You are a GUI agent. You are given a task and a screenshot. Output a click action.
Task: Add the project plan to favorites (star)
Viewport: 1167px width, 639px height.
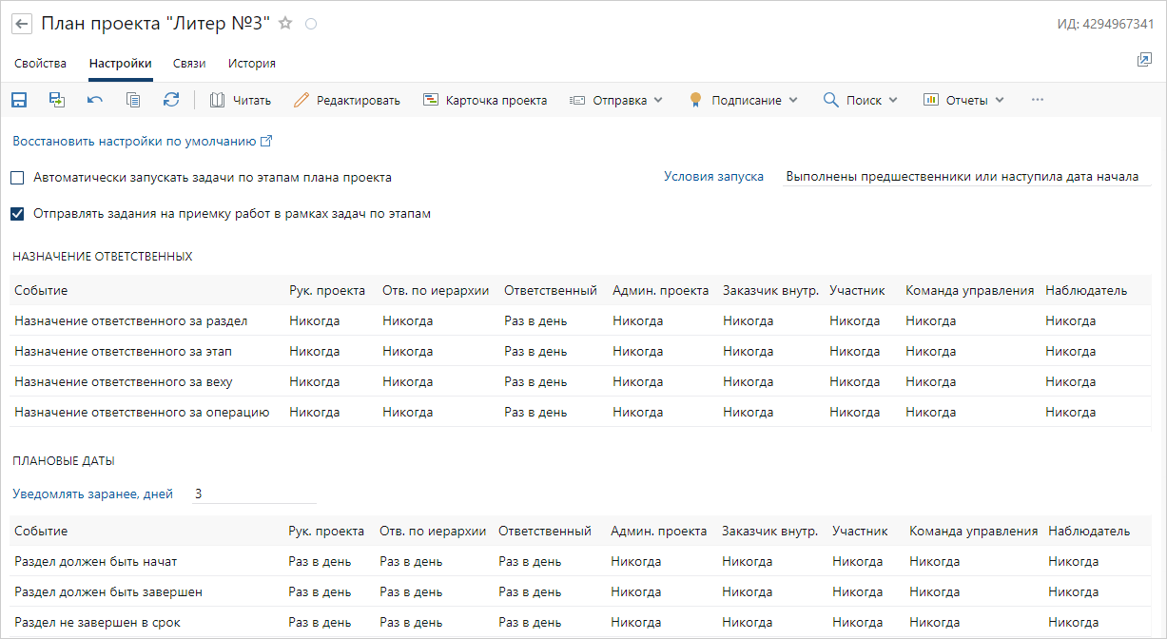[285, 24]
